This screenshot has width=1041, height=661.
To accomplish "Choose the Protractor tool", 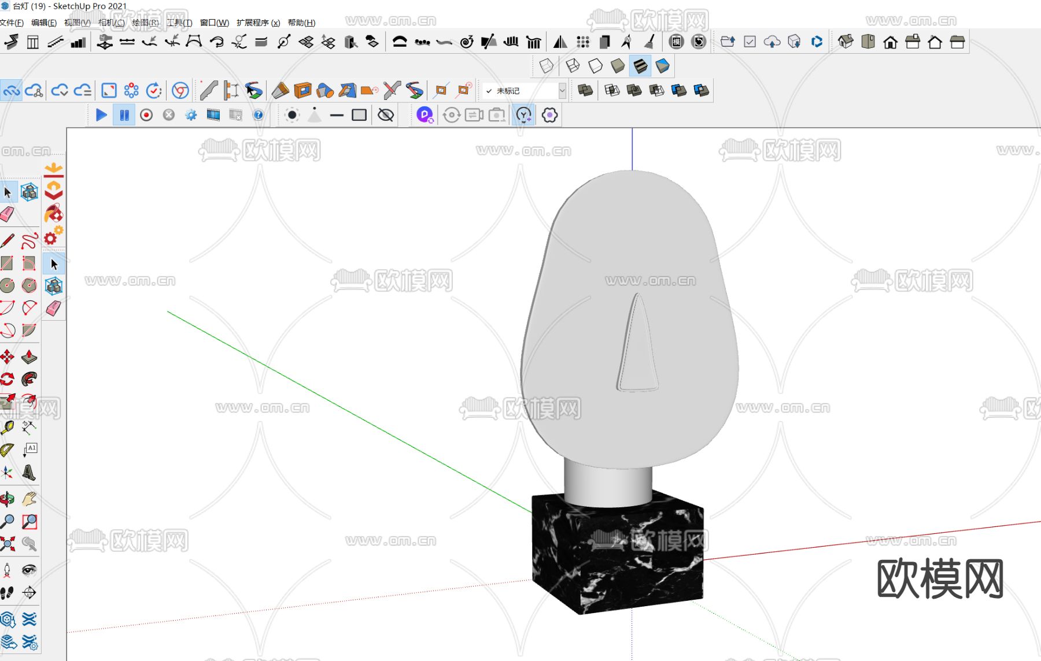I will pyautogui.click(x=7, y=450).
